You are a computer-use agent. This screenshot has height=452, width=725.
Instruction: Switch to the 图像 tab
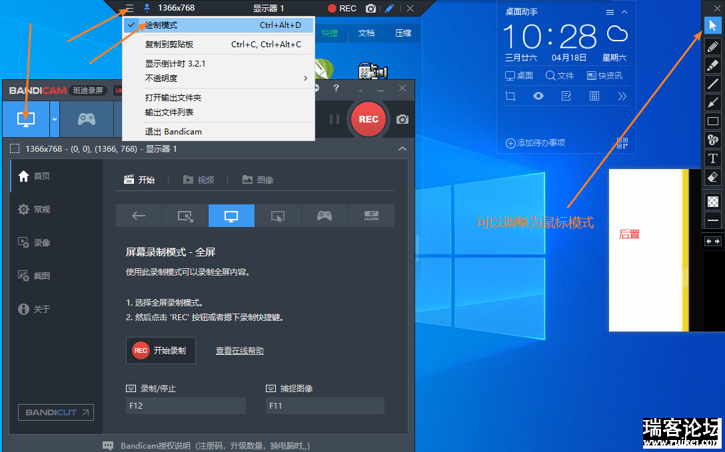coord(258,180)
